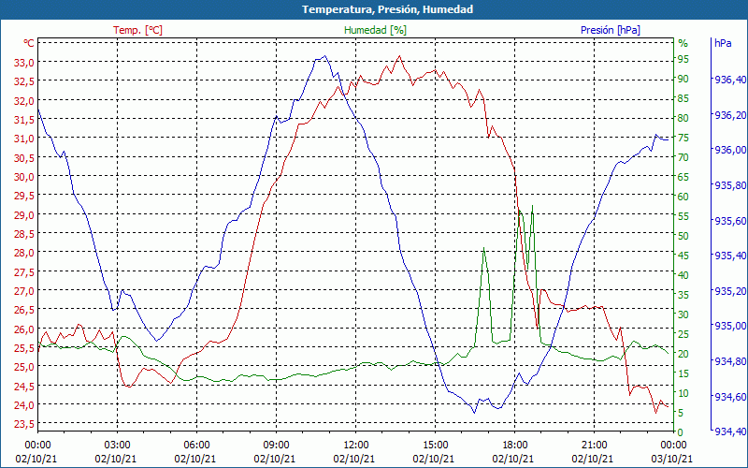The image size is (748, 468).
Task: Select the blue 'Presión [hPa]' legend label
Action: (x=611, y=30)
